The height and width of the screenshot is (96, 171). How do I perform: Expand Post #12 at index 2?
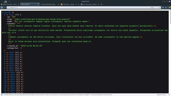point(21,55)
